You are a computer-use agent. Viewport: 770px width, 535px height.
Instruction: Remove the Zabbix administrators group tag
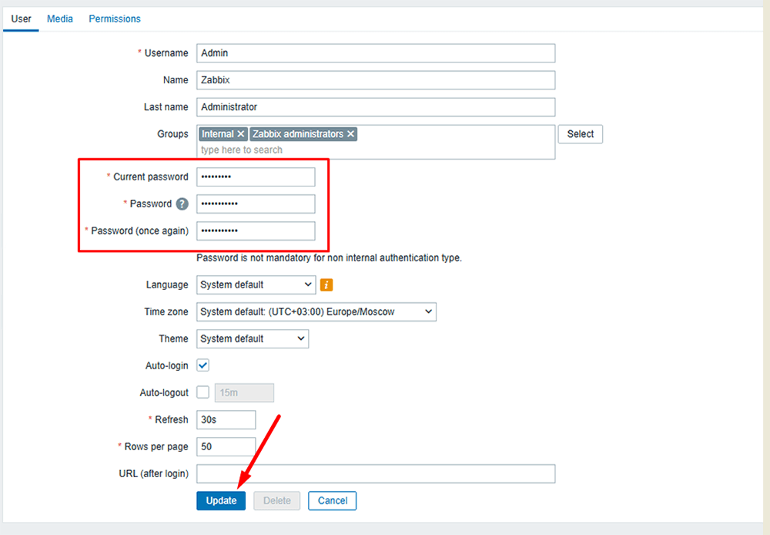[350, 134]
